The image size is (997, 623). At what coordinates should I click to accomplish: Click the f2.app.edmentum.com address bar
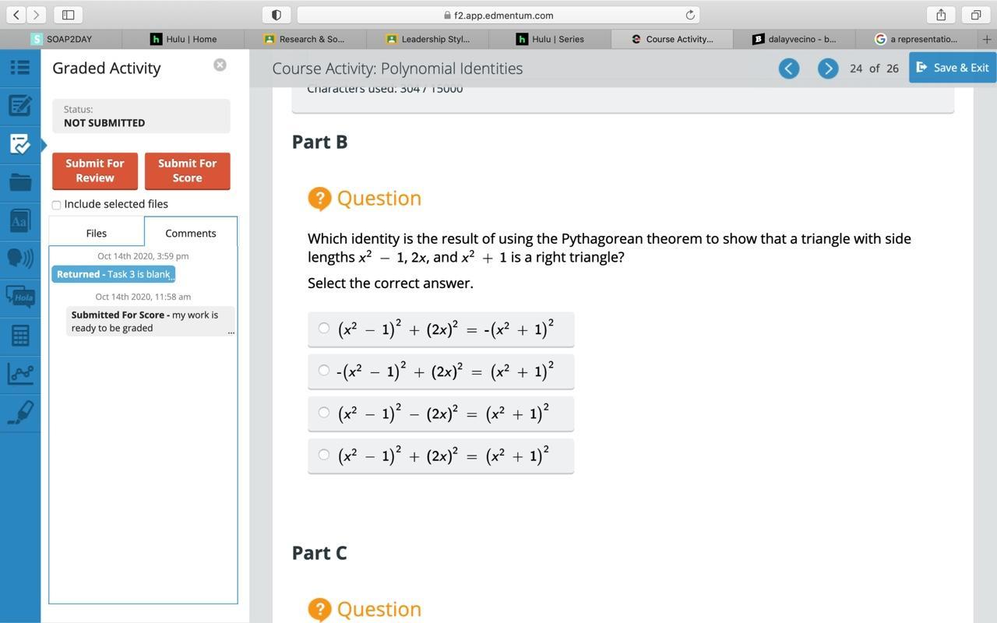click(x=498, y=15)
